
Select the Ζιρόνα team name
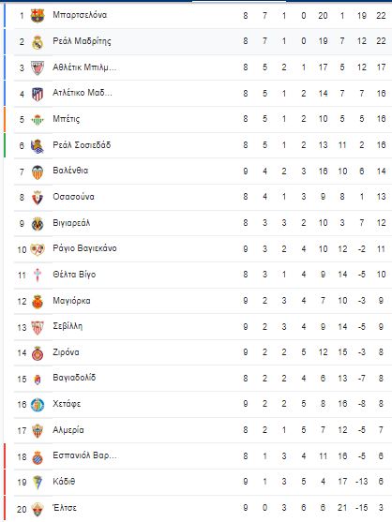pyautogui.click(x=66, y=351)
